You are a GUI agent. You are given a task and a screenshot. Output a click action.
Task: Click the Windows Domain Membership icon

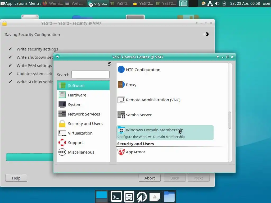tap(121, 130)
